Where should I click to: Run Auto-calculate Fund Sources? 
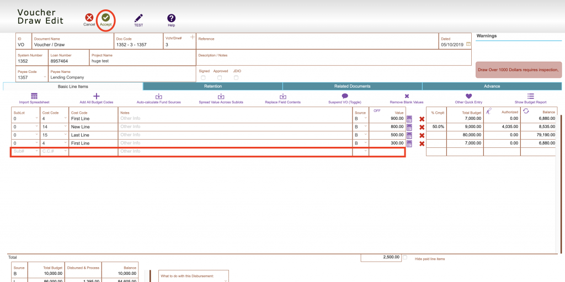click(x=158, y=96)
